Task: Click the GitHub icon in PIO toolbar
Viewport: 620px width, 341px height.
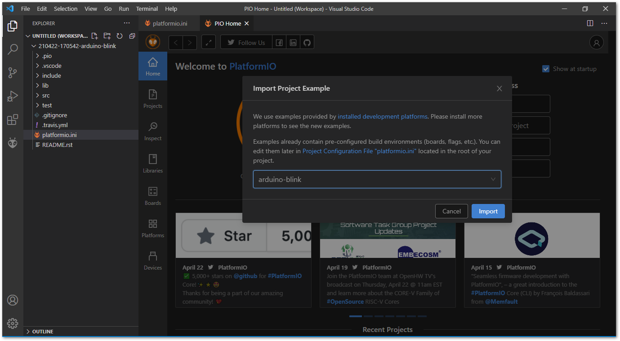Action: point(307,43)
